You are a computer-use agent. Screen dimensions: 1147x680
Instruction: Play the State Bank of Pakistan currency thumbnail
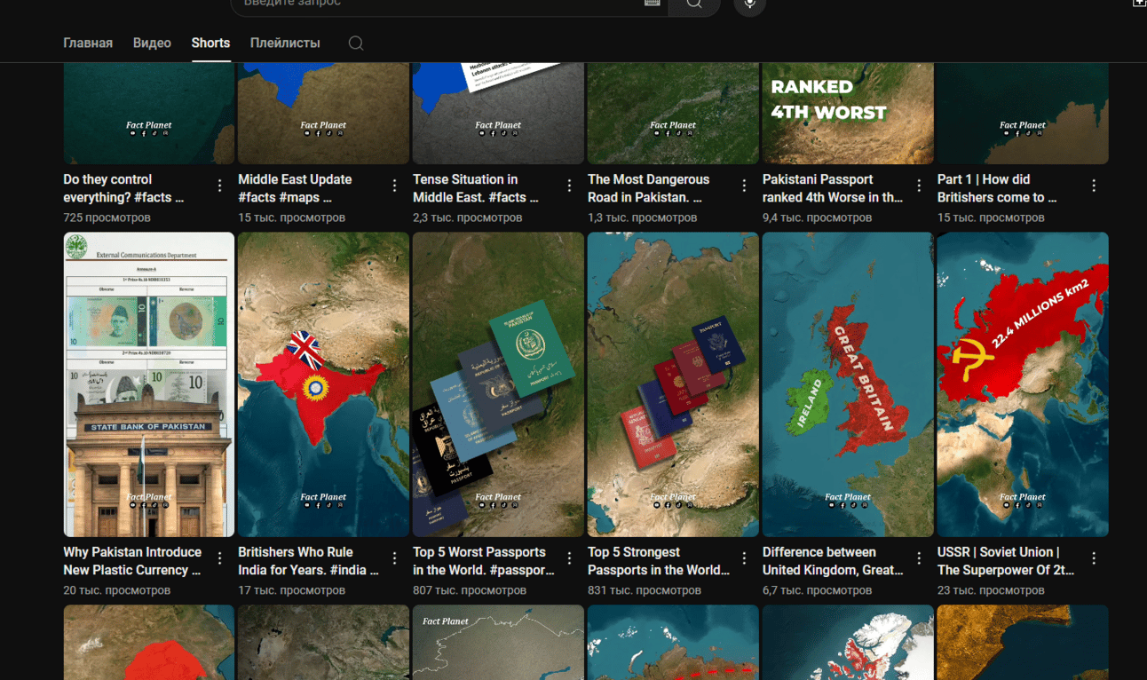(x=149, y=384)
